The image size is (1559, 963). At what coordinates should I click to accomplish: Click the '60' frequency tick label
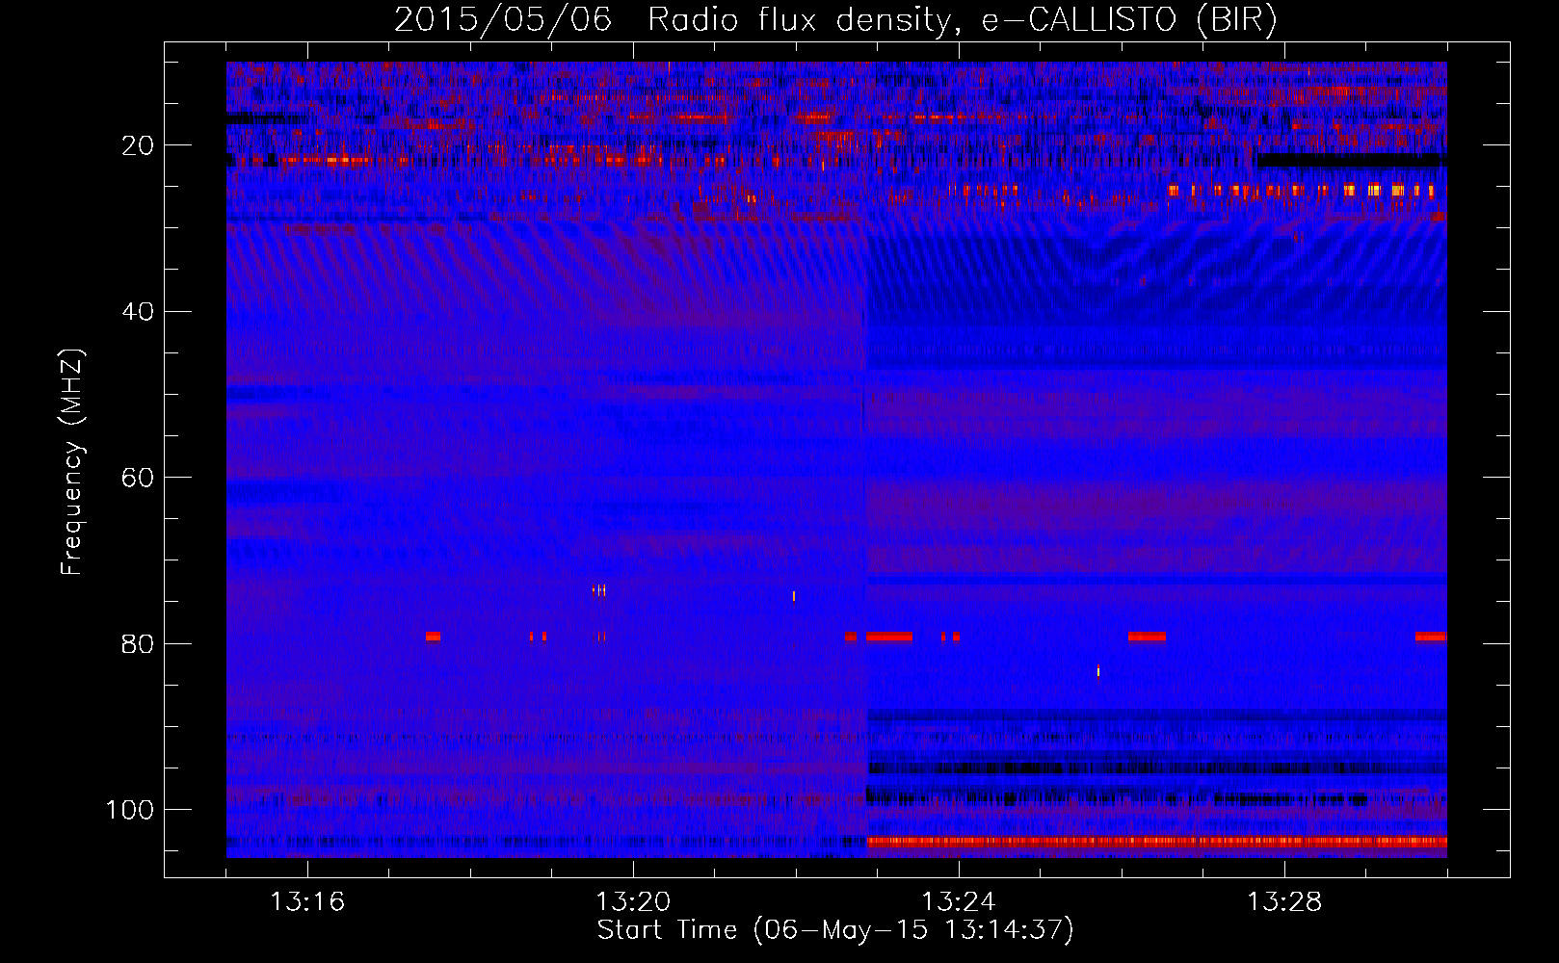(138, 478)
